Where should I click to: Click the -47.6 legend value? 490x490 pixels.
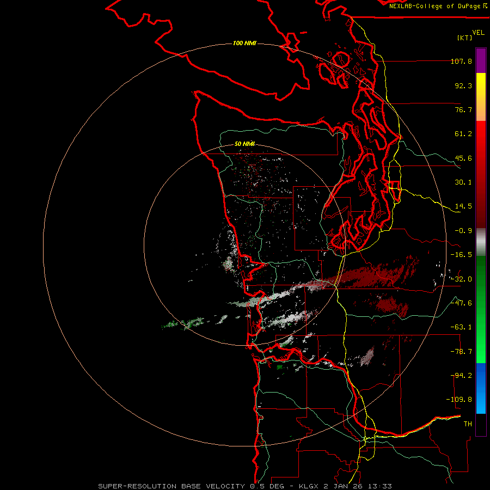(x=461, y=303)
